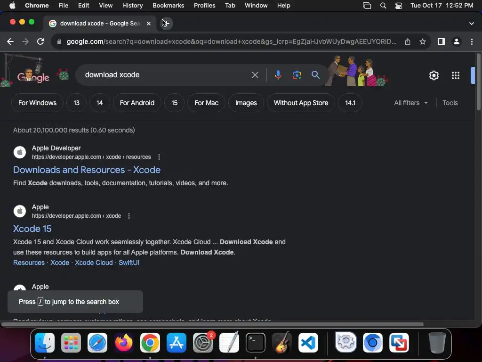Open Spotlight search in the menu bar
Image resolution: width=482 pixels, height=362 pixels.
(383, 6)
